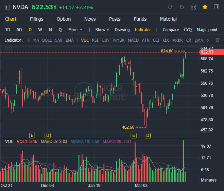Click the first D dividend marker

[x=48, y=135]
